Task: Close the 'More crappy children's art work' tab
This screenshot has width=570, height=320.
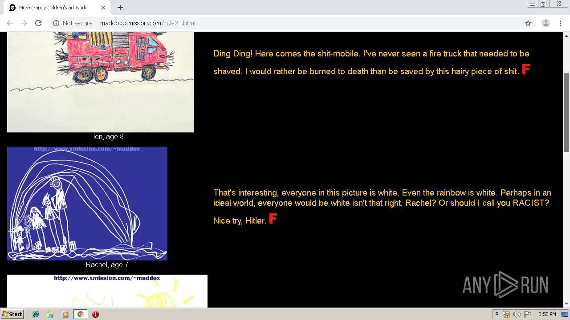Action: pyautogui.click(x=103, y=8)
